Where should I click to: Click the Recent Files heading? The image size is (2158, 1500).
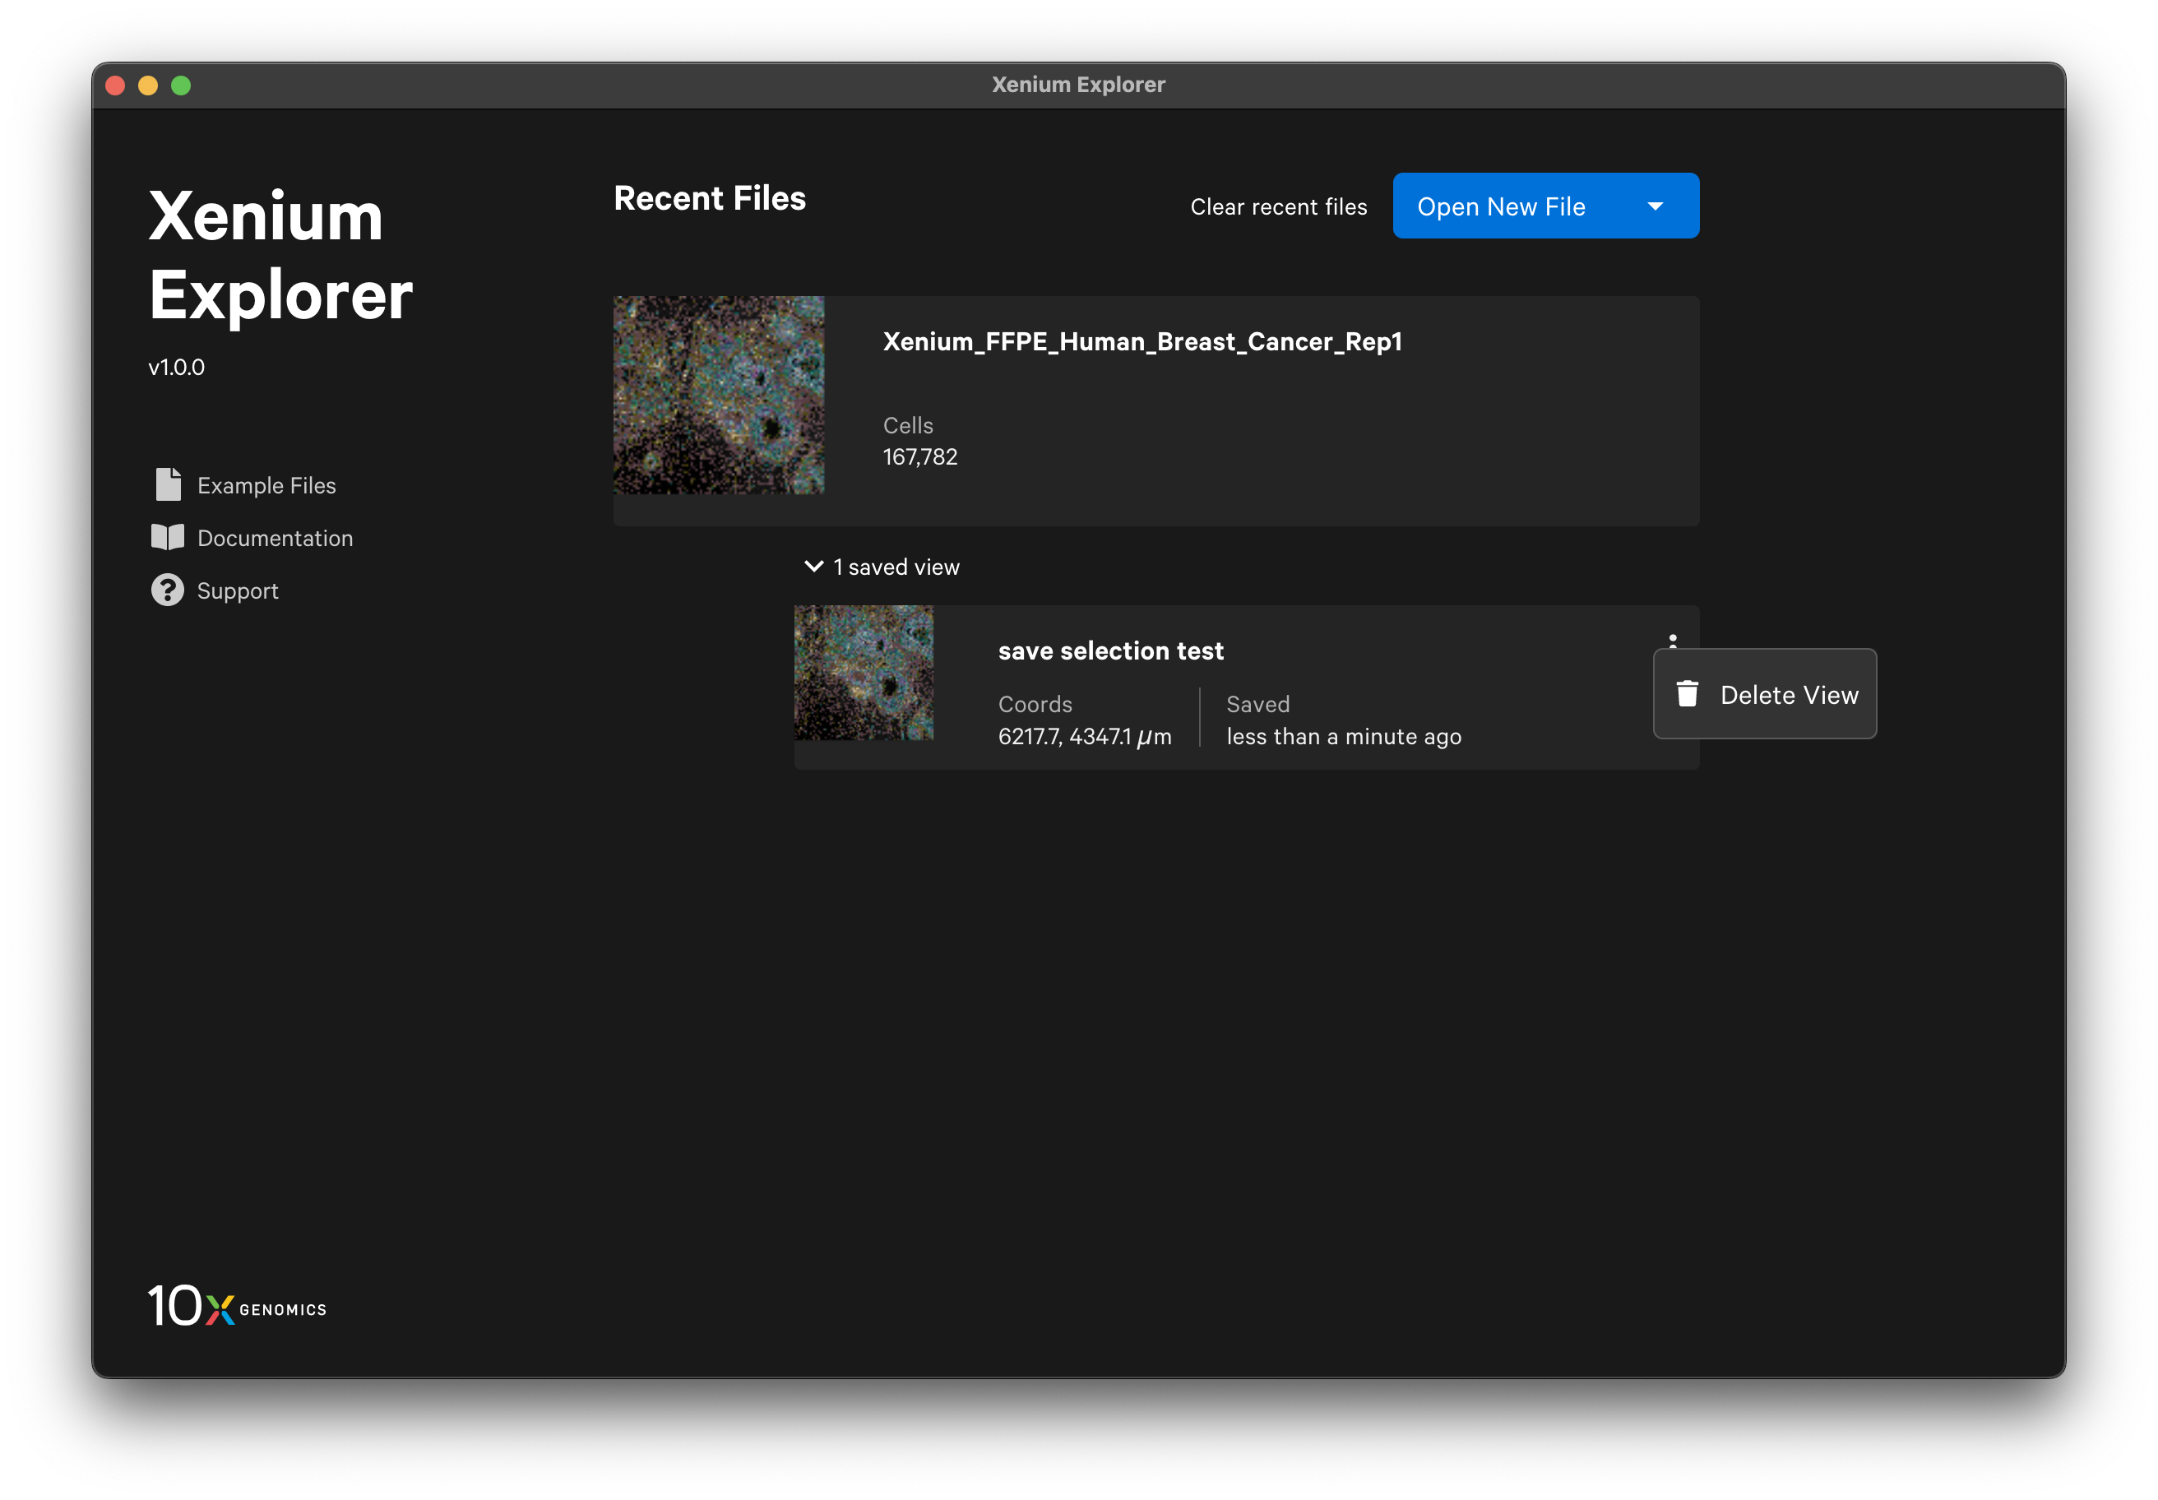point(710,198)
